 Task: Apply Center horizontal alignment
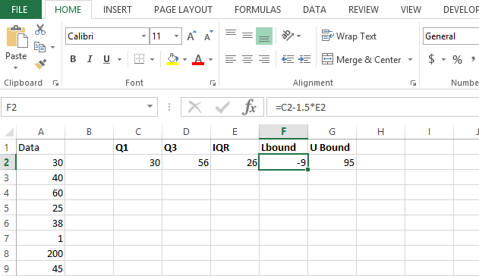[x=247, y=59]
